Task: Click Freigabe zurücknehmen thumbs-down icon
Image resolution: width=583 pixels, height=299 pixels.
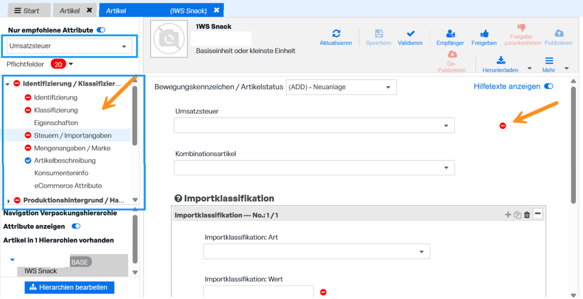Action: click(521, 27)
